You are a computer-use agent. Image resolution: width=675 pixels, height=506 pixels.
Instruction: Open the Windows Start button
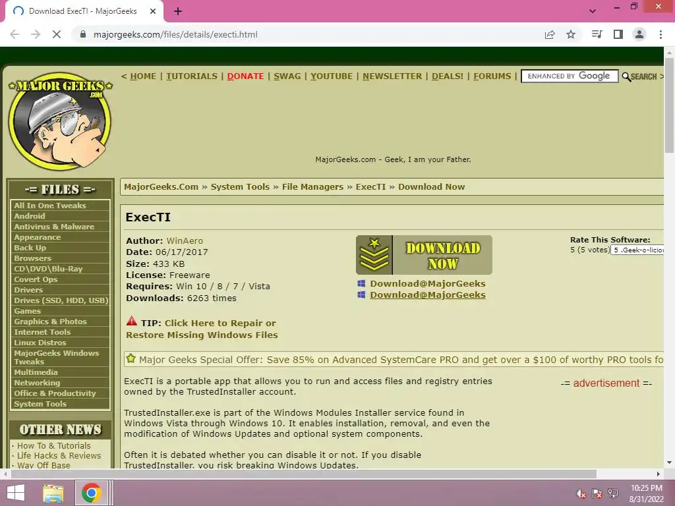(x=16, y=493)
